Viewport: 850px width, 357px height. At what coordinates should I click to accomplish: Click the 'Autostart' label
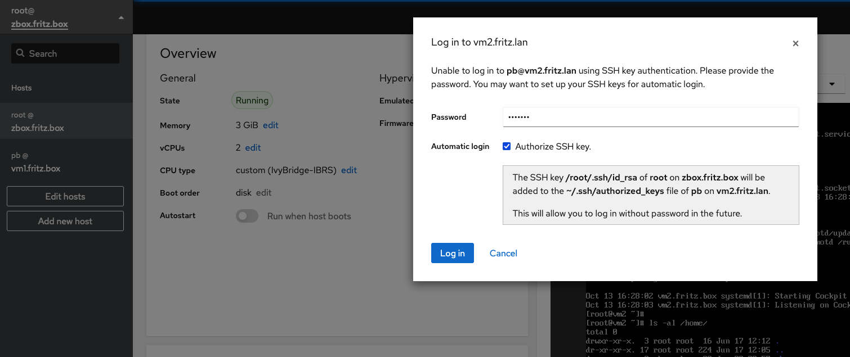(x=178, y=215)
